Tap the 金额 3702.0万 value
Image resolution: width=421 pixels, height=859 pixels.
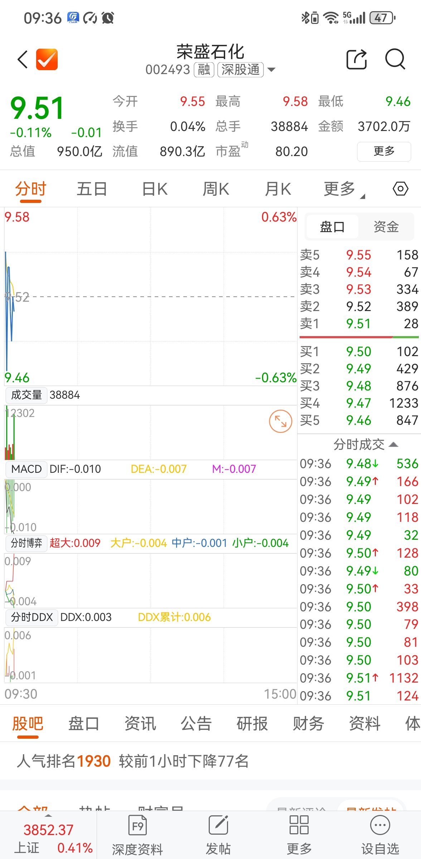point(384,126)
